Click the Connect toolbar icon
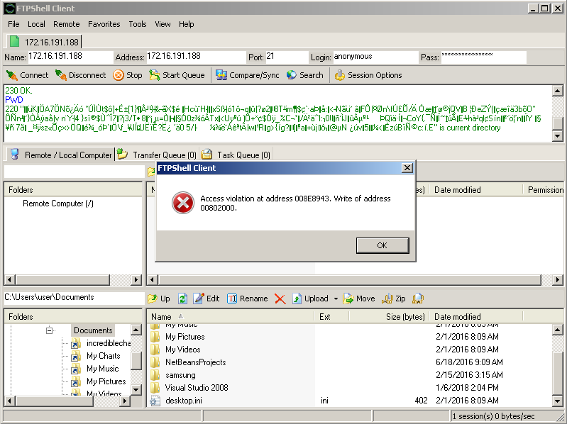 12,75
